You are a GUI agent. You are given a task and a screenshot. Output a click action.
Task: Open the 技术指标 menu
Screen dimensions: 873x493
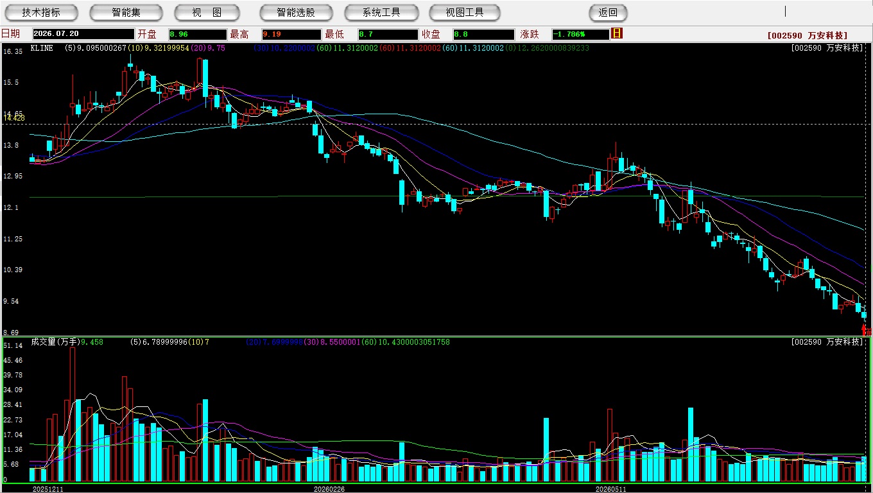coord(41,13)
